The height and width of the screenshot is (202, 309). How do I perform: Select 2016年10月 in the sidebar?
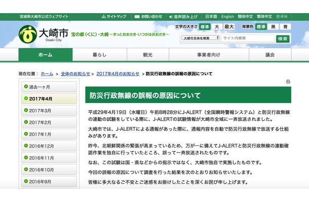(x=49, y=170)
